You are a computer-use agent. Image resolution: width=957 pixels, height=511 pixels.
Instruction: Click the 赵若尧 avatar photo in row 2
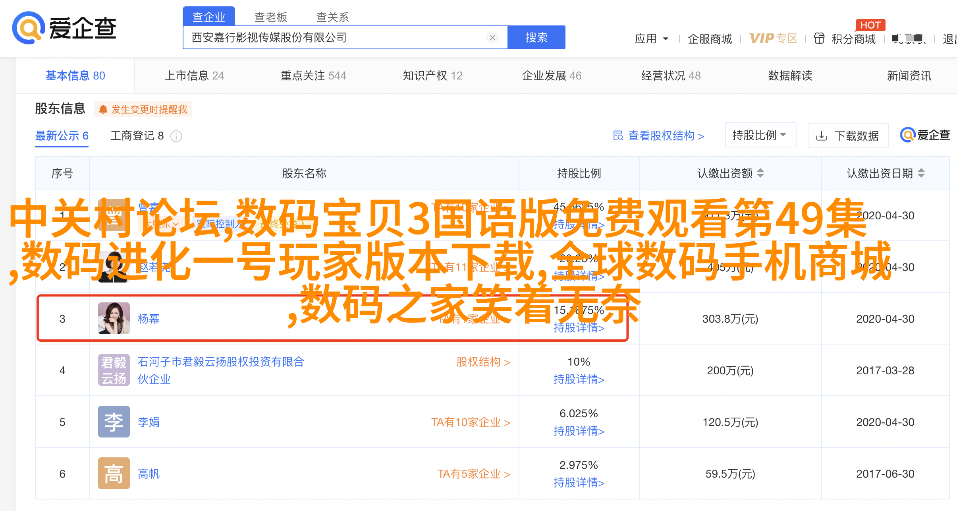point(114,267)
